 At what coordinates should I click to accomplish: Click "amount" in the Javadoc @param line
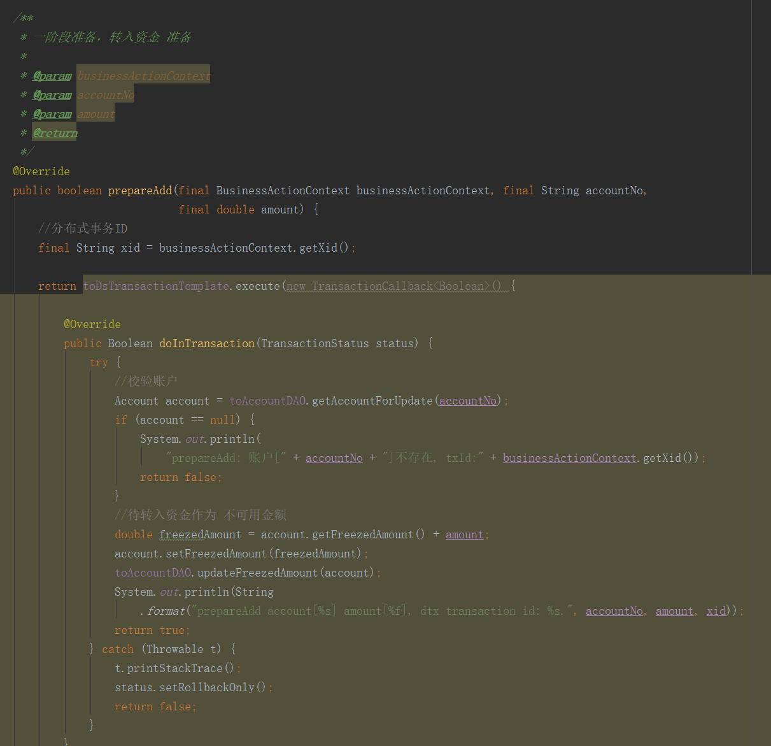96,114
